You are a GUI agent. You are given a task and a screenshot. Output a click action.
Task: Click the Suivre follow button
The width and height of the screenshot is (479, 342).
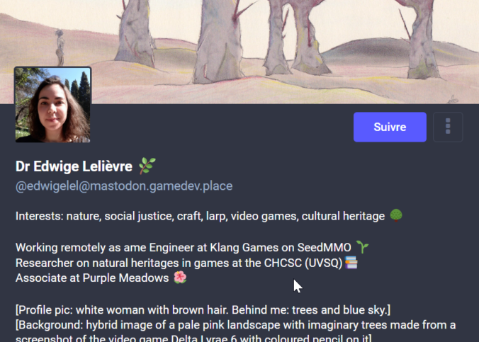[390, 127]
